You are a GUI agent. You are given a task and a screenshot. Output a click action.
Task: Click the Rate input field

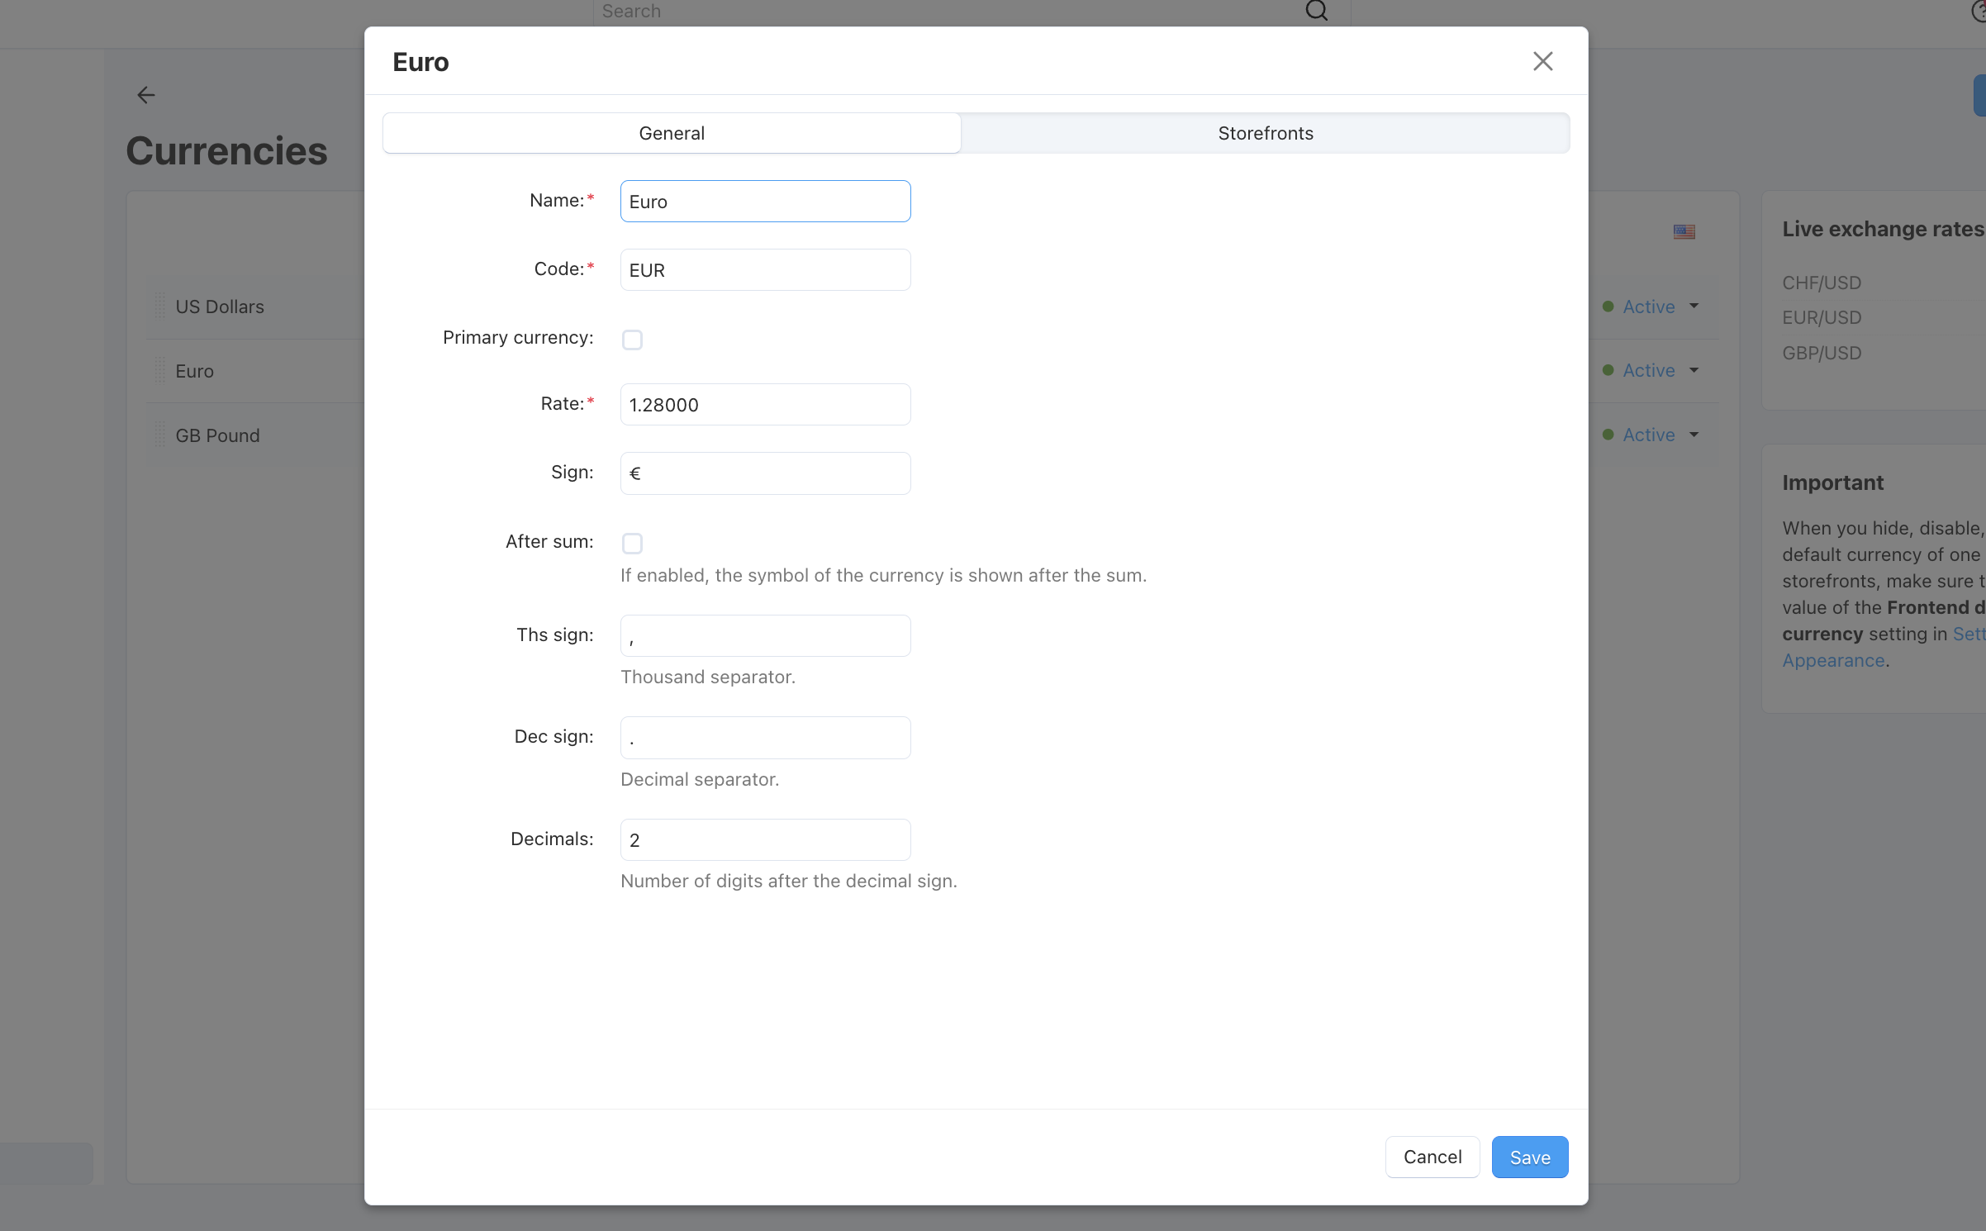point(765,404)
